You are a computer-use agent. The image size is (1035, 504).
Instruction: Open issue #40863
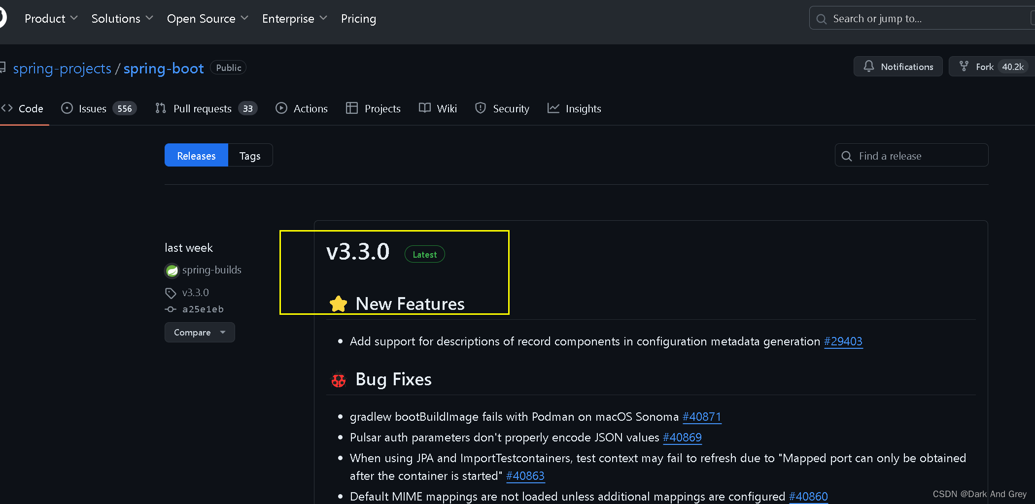(x=525, y=476)
